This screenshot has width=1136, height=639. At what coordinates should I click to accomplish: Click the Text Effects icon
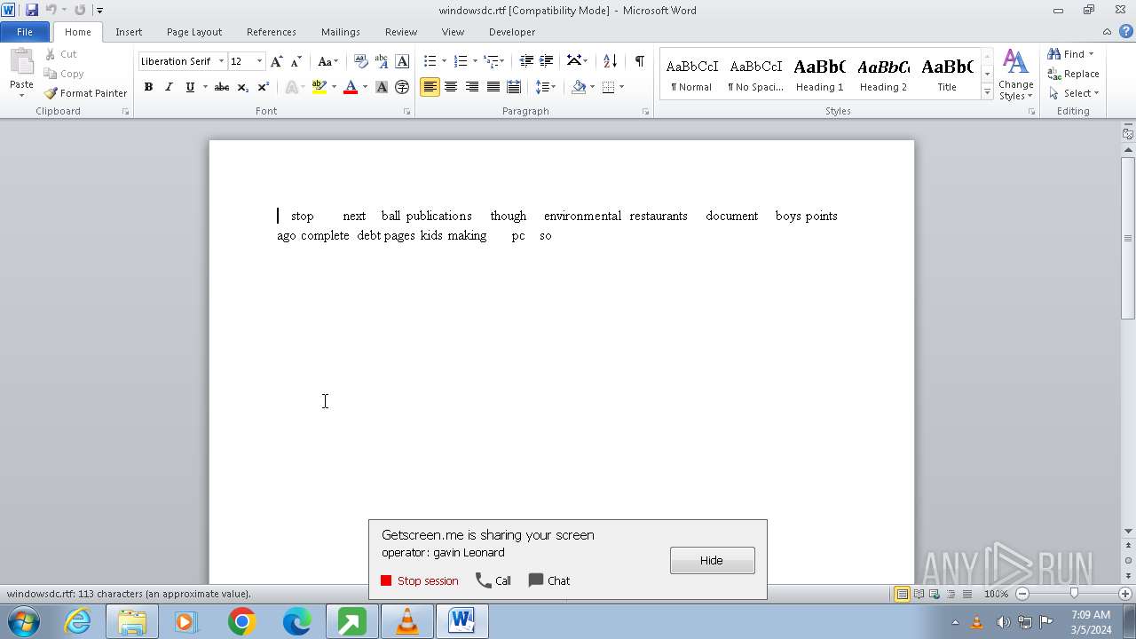click(291, 87)
